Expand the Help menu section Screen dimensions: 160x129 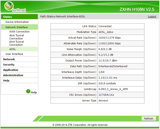pyautogui.click(x=6, y=81)
